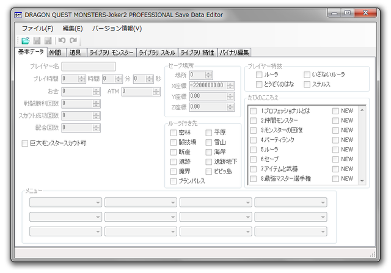Open second dropdown in メニュー middle row
Screen dimensions: 391x273
(141, 217)
